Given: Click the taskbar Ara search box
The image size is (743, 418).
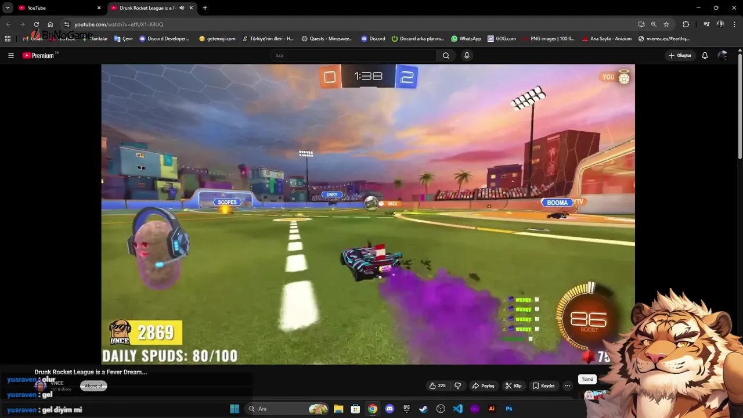Looking at the screenshot, I should pyautogui.click(x=288, y=409).
